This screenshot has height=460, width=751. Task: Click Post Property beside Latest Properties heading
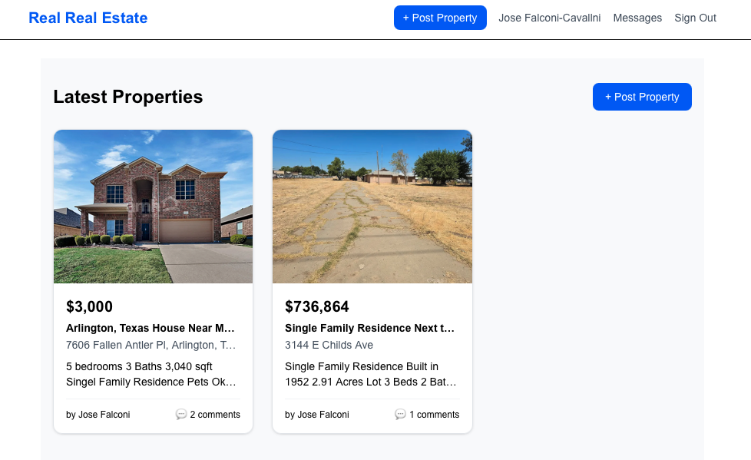(x=642, y=97)
